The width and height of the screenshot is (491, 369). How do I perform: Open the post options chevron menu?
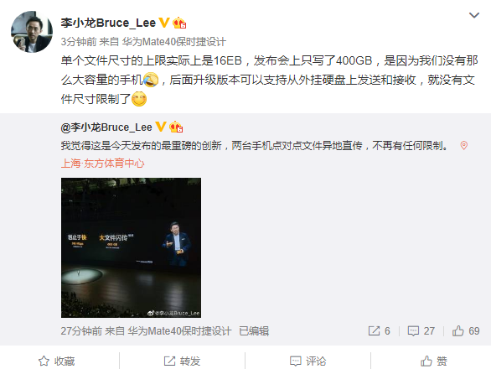point(474,15)
